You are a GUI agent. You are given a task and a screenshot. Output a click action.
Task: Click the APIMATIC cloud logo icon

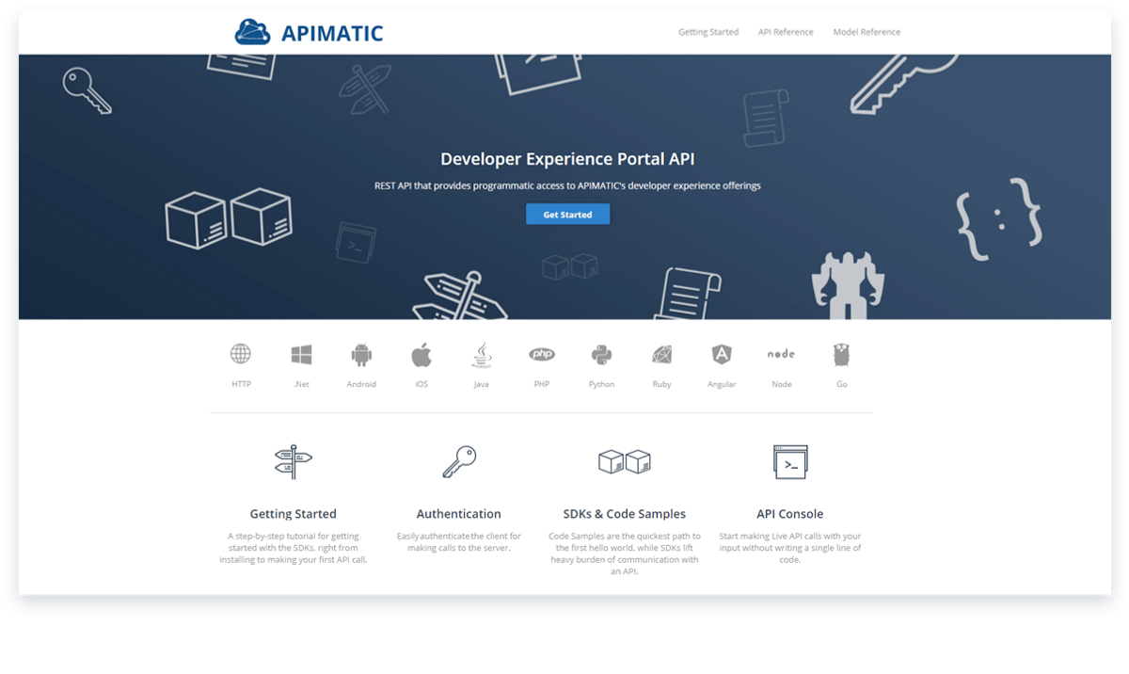pyautogui.click(x=252, y=32)
